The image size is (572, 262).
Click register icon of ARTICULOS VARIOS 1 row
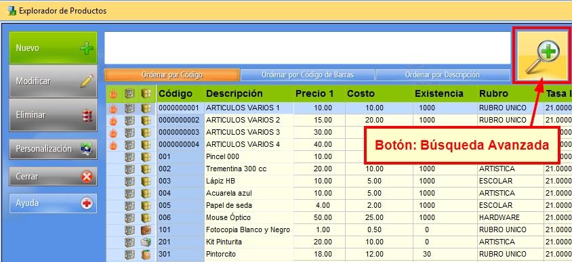coord(129,108)
